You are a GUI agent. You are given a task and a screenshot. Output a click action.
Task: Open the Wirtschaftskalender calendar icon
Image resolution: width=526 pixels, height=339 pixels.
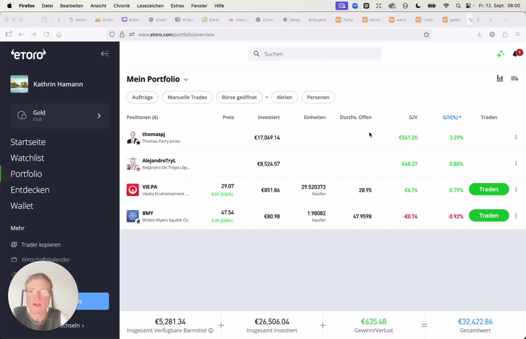click(14, 259)
